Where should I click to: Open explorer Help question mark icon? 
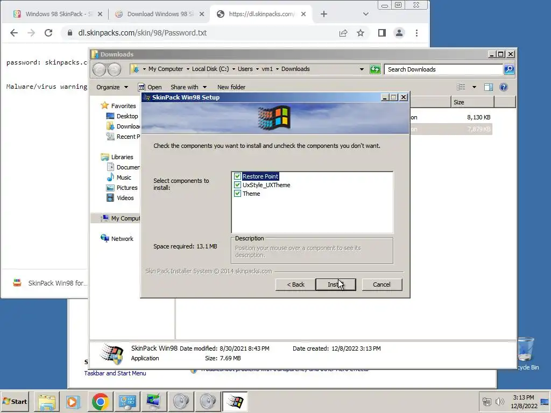point(504,87)
